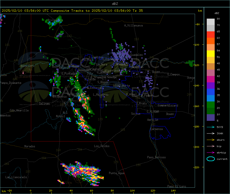Screen dimensions: 230x194
Task: Click the 'Los_Toldos' map label
Action: [102, 146]
